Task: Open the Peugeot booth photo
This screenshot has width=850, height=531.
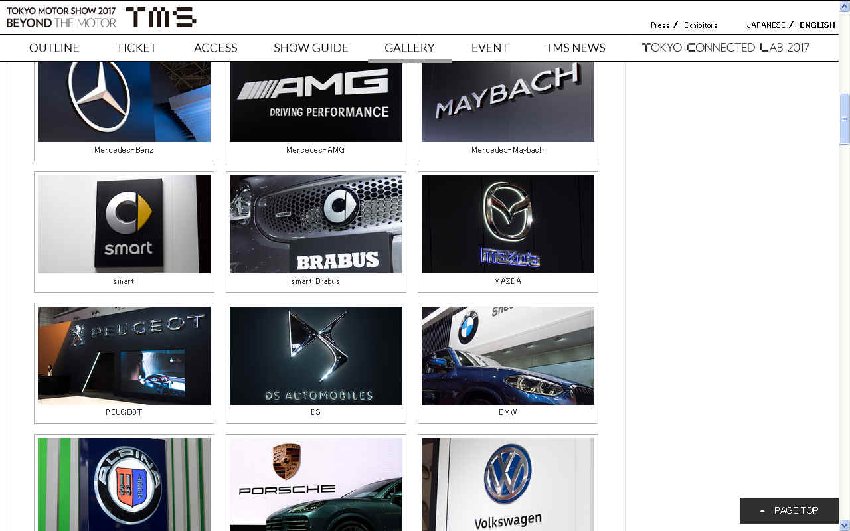Action: coord(124,356)
